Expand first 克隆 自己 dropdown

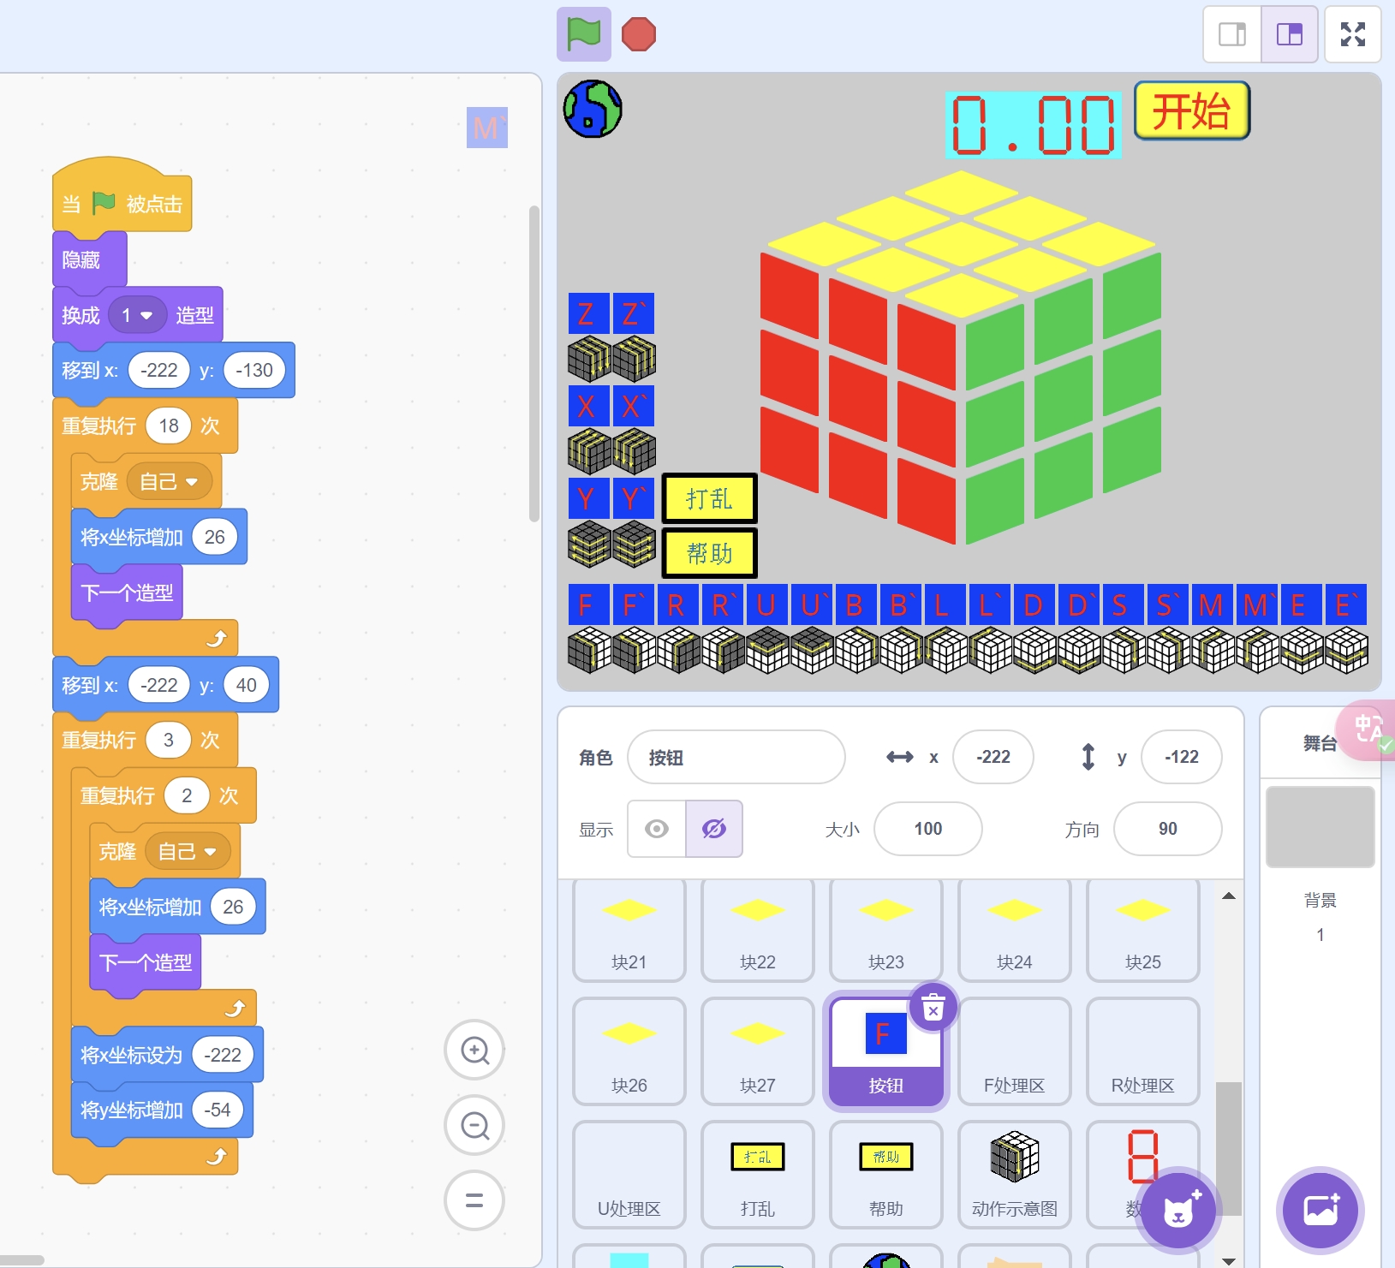[192, 482]
